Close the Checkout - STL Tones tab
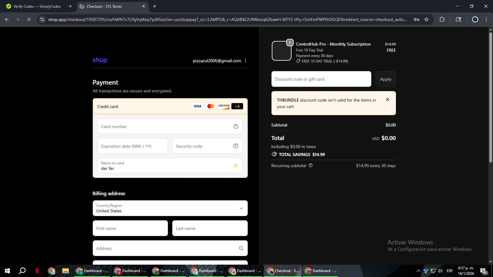 coord(143,6)
